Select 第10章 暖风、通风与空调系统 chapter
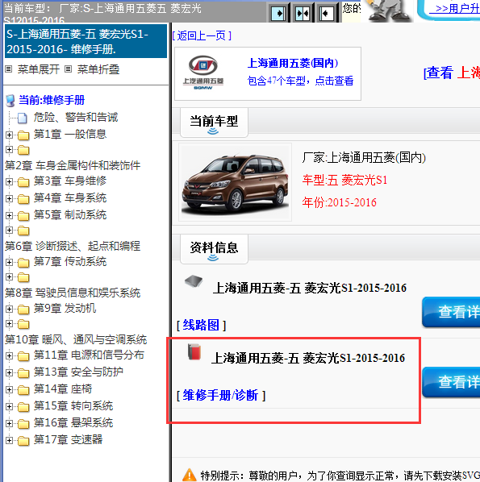This screenshot has height=482, width=480. [76, 339]
